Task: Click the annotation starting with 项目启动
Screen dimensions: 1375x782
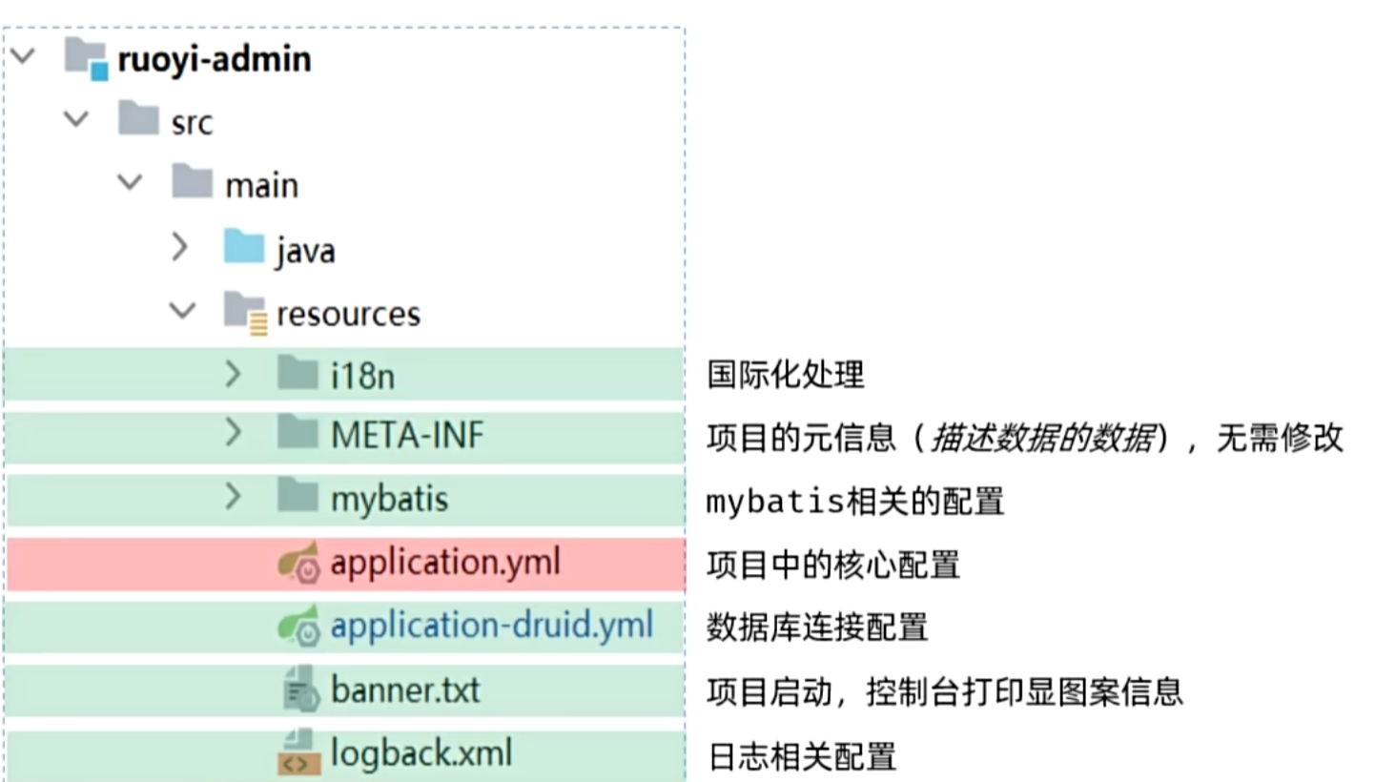Action: (945, 691)
